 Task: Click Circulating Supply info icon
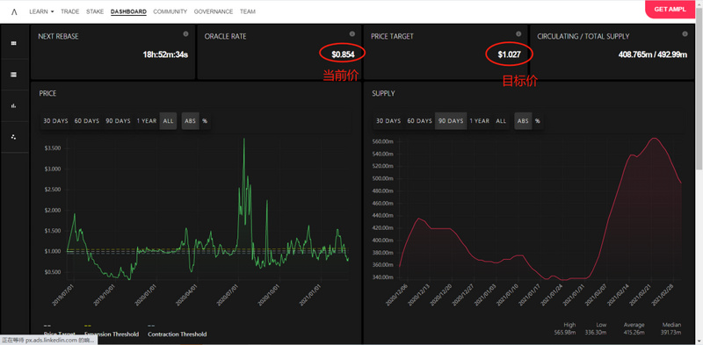[x=685, y=34]
